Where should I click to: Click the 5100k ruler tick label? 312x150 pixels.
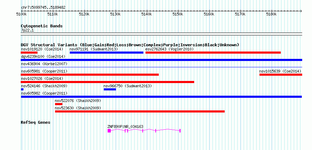click(x=21, y=14)
